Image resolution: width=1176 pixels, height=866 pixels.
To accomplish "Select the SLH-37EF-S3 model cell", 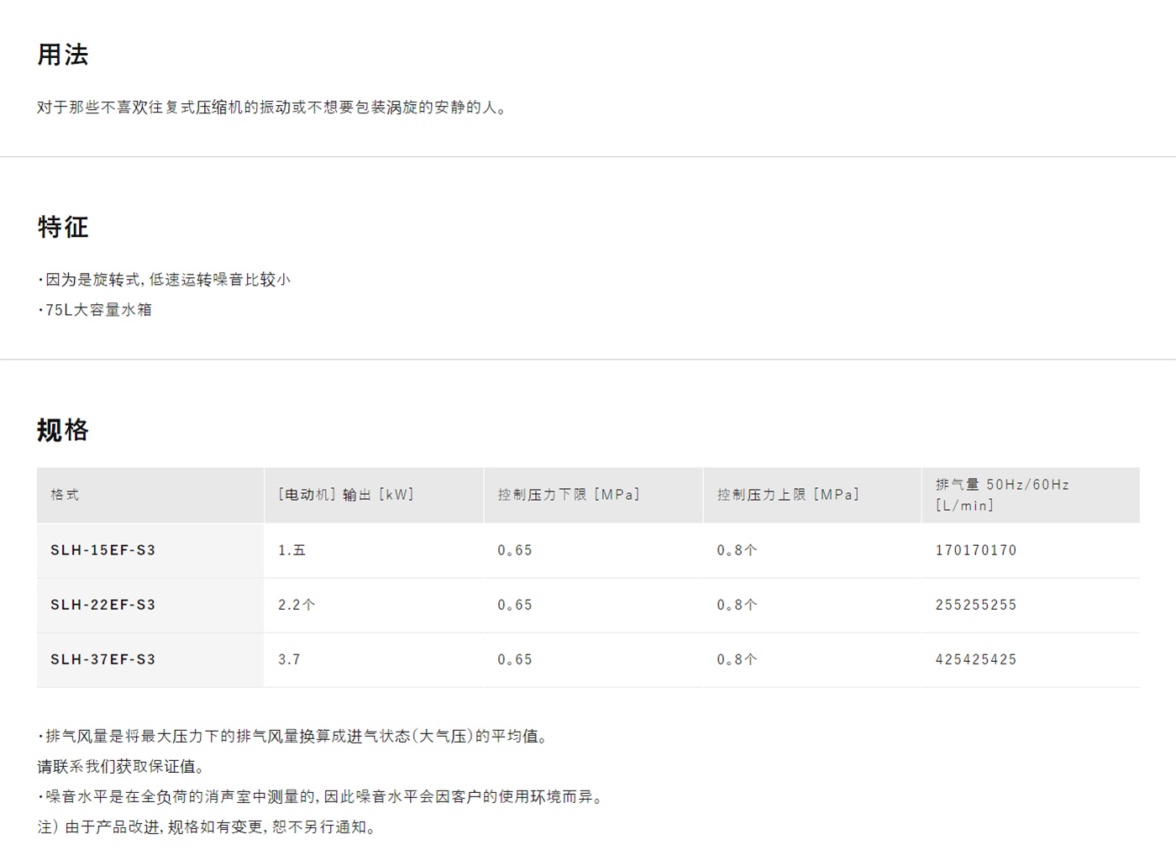I will pos(103,659).
